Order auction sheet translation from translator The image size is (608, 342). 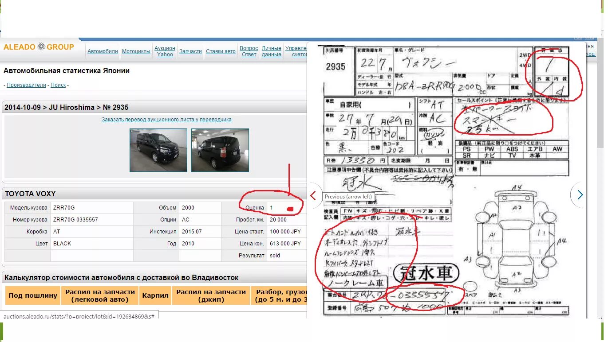coord(166,120)
